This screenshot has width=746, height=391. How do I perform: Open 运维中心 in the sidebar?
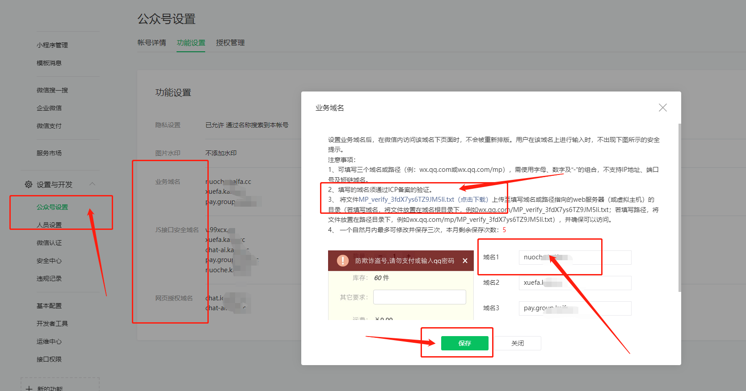coord(49,341)
